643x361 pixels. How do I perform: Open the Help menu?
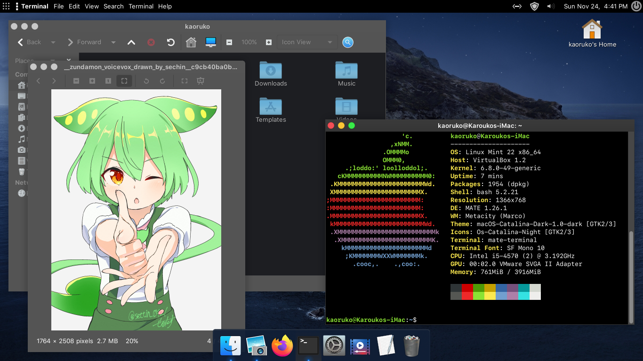[x=165, y=7]
